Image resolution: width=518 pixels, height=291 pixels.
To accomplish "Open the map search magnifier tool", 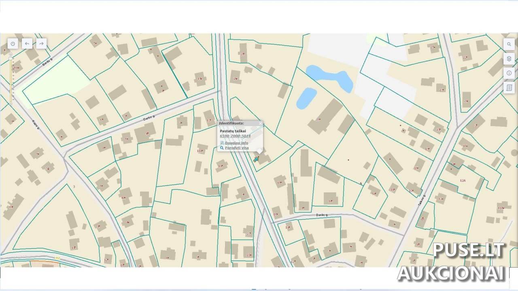I will (509, 44).
